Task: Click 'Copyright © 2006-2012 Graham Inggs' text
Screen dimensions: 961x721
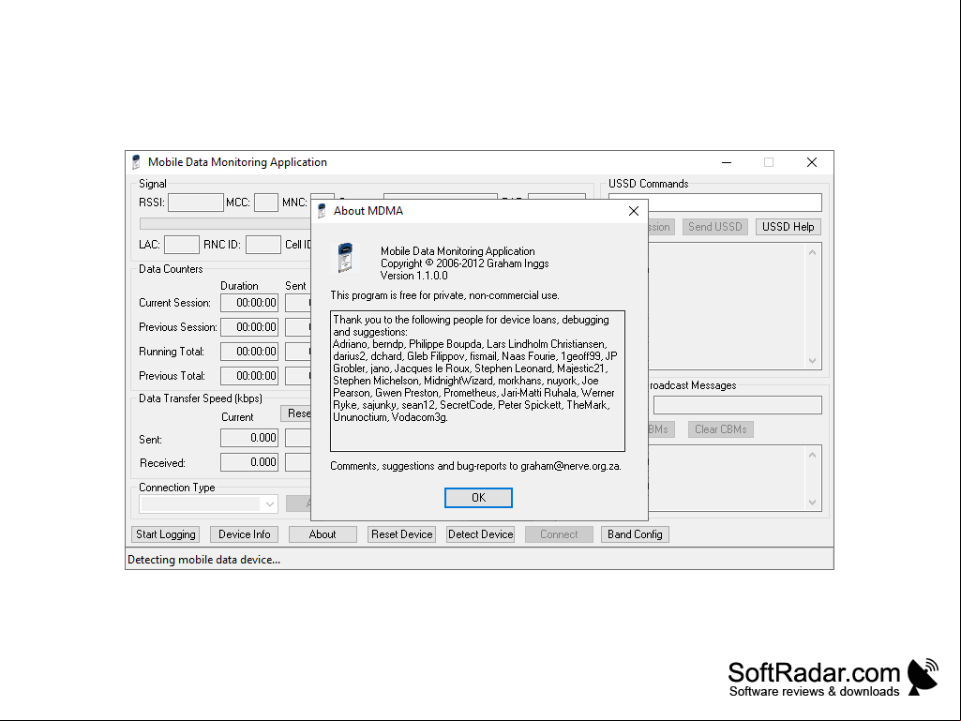Action: 465,263
